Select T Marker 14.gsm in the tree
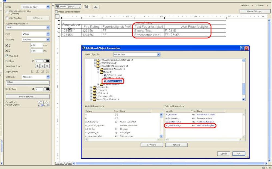The height and width of the screenshot is (169, 272). [x=114, y=81]
